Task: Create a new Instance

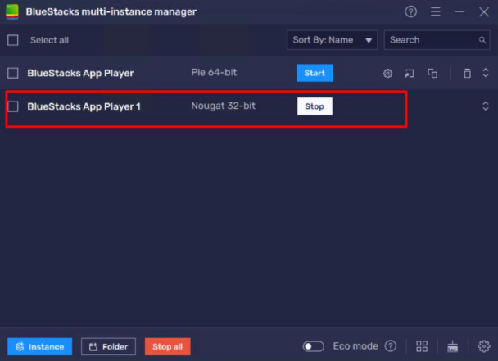Action: click(39, 346)
